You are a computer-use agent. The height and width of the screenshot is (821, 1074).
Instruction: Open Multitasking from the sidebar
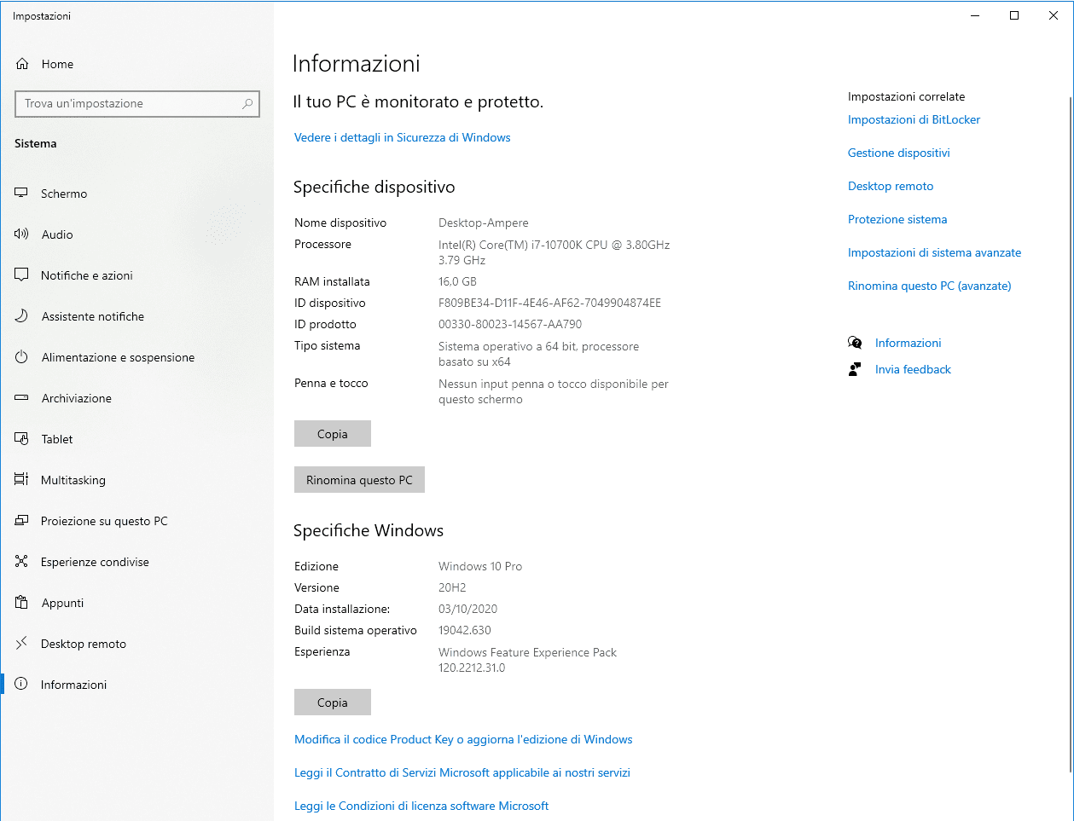coord(73,480)
